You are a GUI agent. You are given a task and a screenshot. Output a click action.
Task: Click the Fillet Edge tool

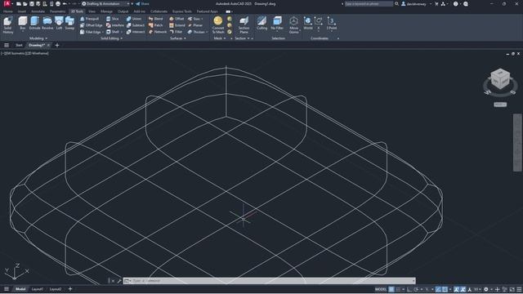[x=91, y=32]
